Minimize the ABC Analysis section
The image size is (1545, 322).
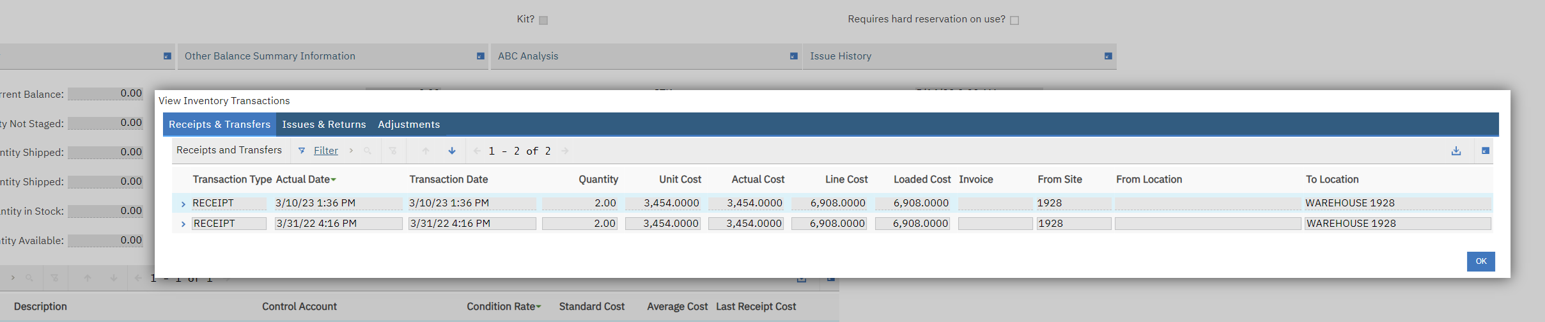(793, 56)
